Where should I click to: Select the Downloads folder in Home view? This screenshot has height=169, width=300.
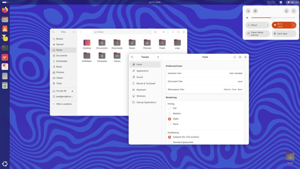[x=117, y=44]
